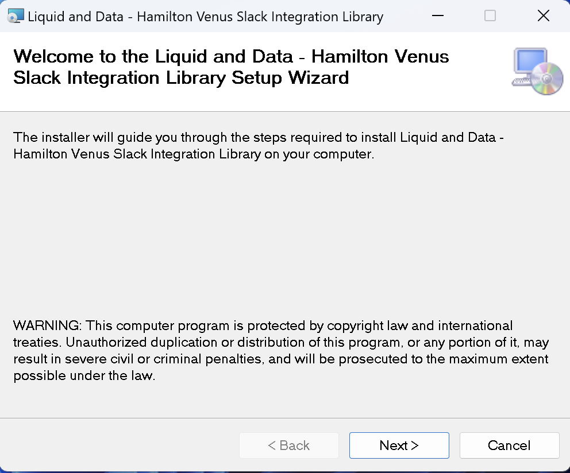
Task: Minimize the setup wizard window
Action: 438,15
